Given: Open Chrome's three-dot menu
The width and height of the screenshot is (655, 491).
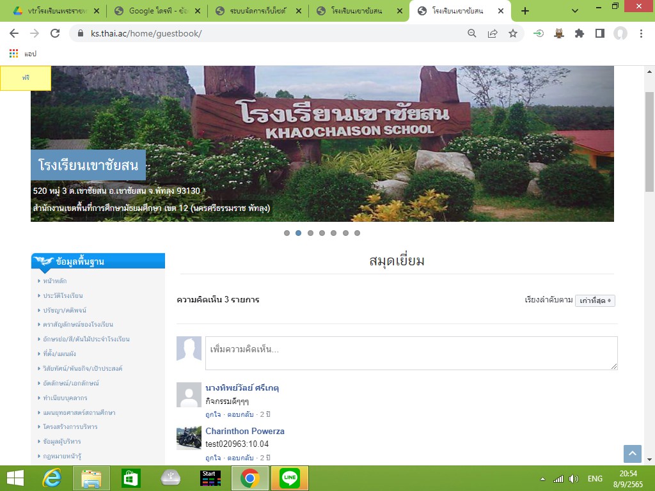Looking at the screenshot, I should [641, 33].
